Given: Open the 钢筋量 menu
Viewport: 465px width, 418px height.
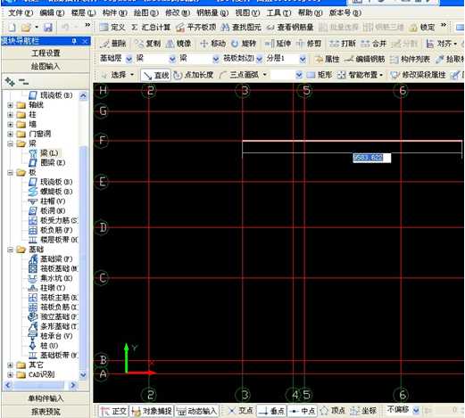Looking at the screenshot, I should 212,12.
